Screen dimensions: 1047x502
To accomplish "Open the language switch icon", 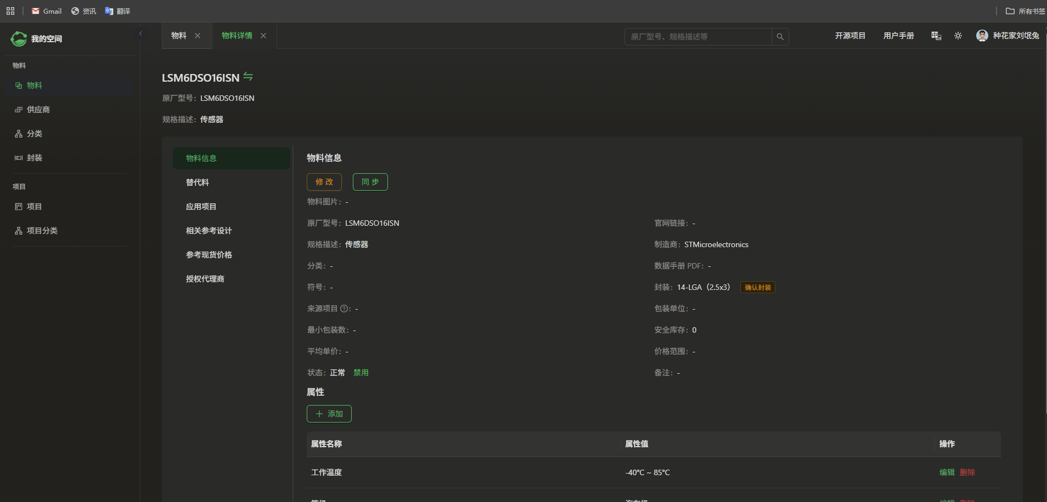I will tap(936, 36).
